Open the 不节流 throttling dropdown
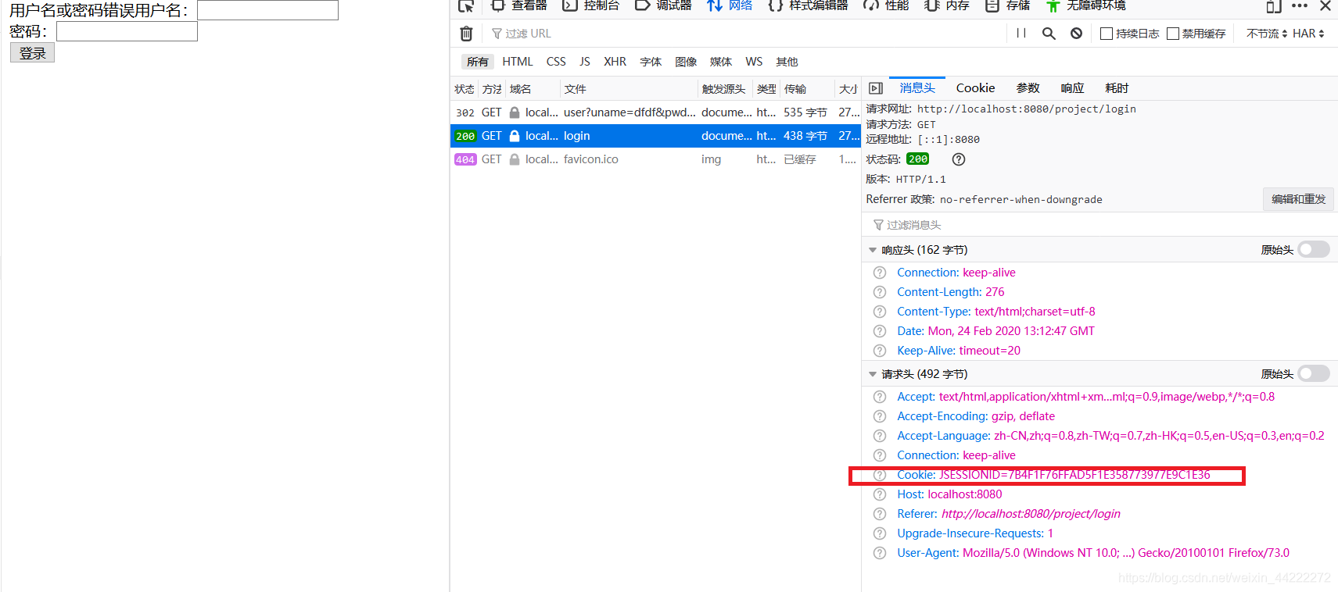 [x=1267, y=34]
